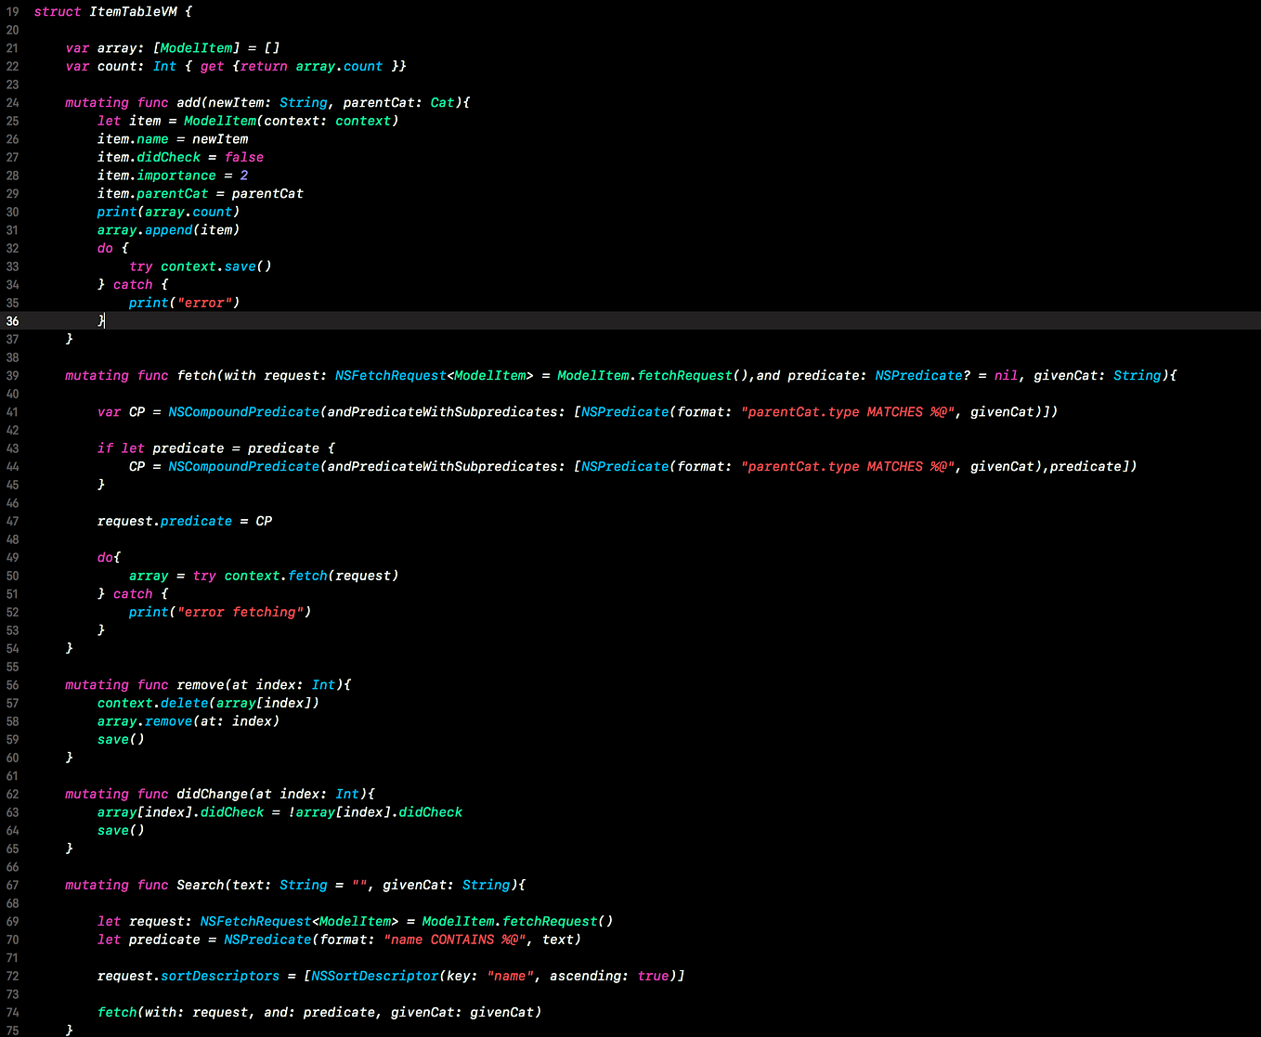The height and width of the screenshot is (1037, 1261).
Task: Click 'ModelItem(context: context)' initializer call
Action: click(292, 122)
